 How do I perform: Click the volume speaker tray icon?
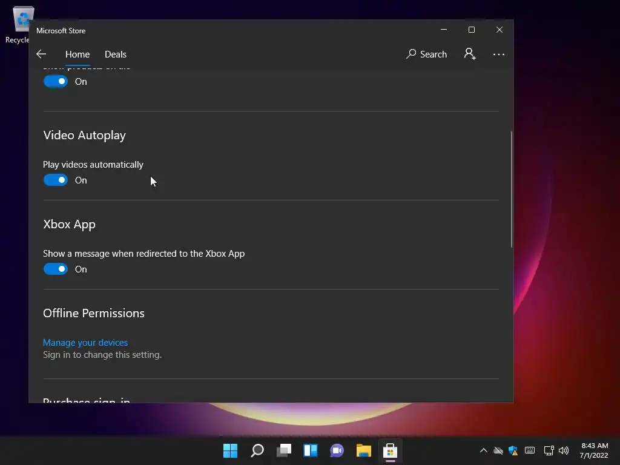click(564, 450)
